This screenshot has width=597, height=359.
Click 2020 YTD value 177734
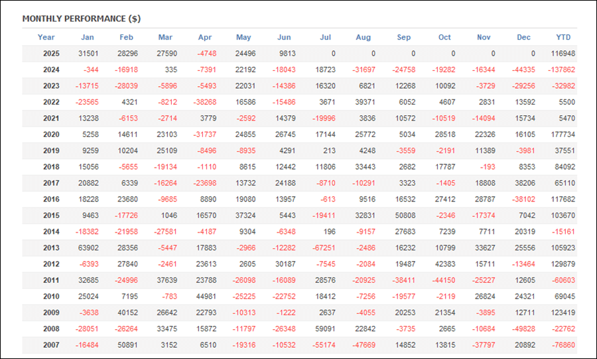563,134
